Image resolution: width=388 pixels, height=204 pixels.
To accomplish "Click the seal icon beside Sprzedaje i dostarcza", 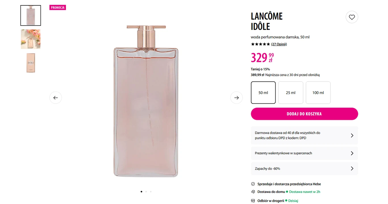I will pyautogui.click(x=253, y=184).
